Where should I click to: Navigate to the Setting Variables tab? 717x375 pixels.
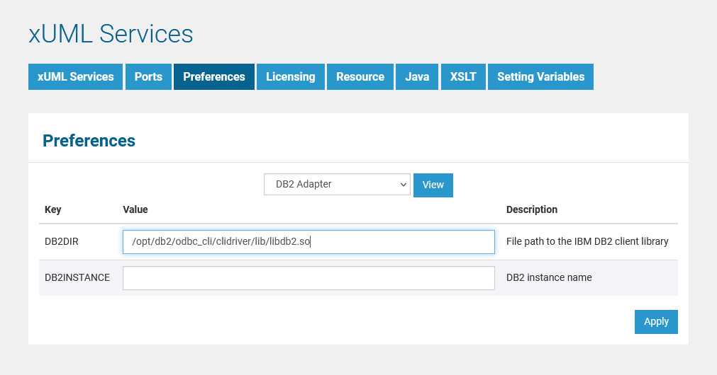tap(540, 77)
